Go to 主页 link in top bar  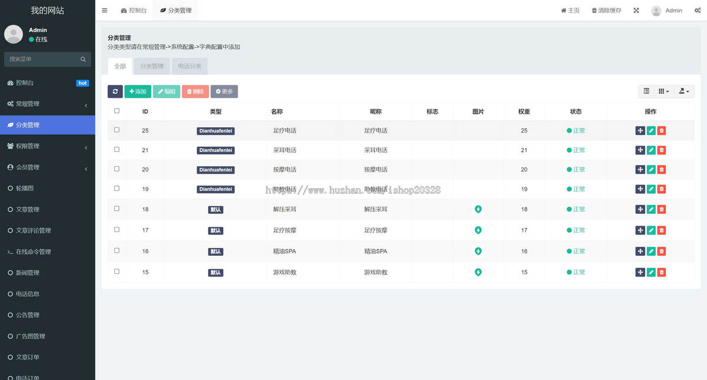click(570, 11)
